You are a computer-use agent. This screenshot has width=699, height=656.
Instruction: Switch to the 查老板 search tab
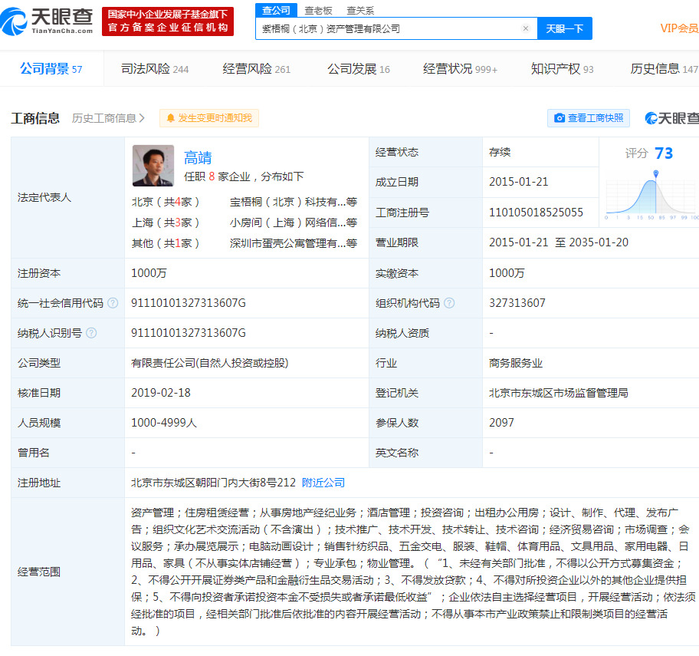click(318, 10)
